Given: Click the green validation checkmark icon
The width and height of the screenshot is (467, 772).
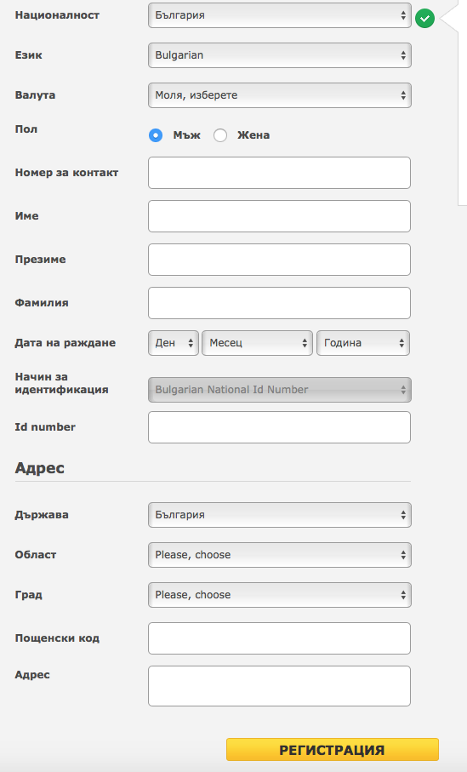Looking at the screenshot, I should point(424,19).
